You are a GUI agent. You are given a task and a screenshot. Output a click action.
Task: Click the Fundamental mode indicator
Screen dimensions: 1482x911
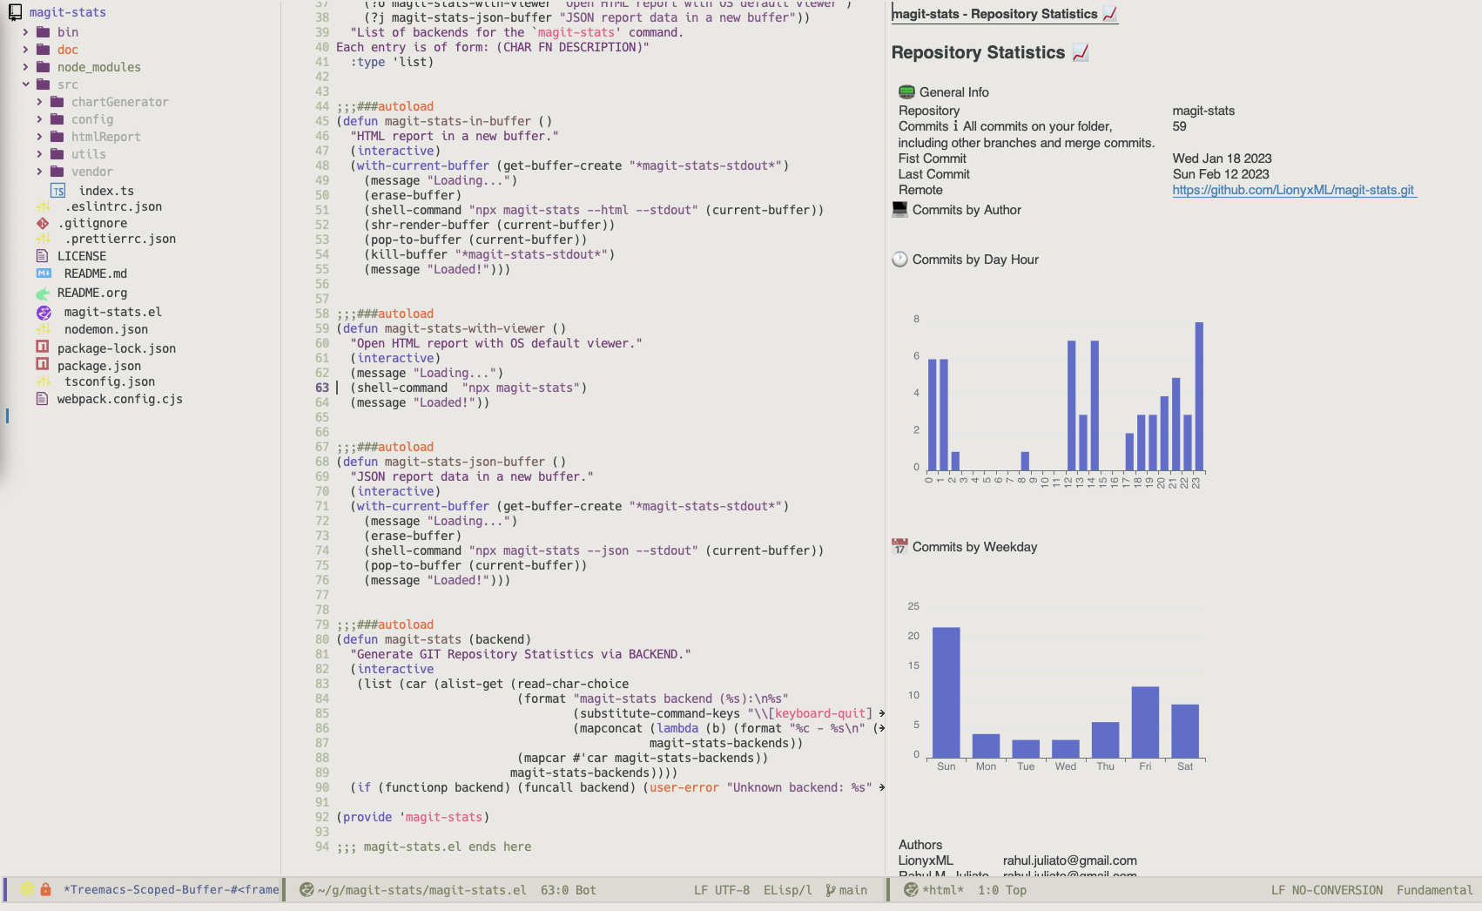[x=1435, y=890]
